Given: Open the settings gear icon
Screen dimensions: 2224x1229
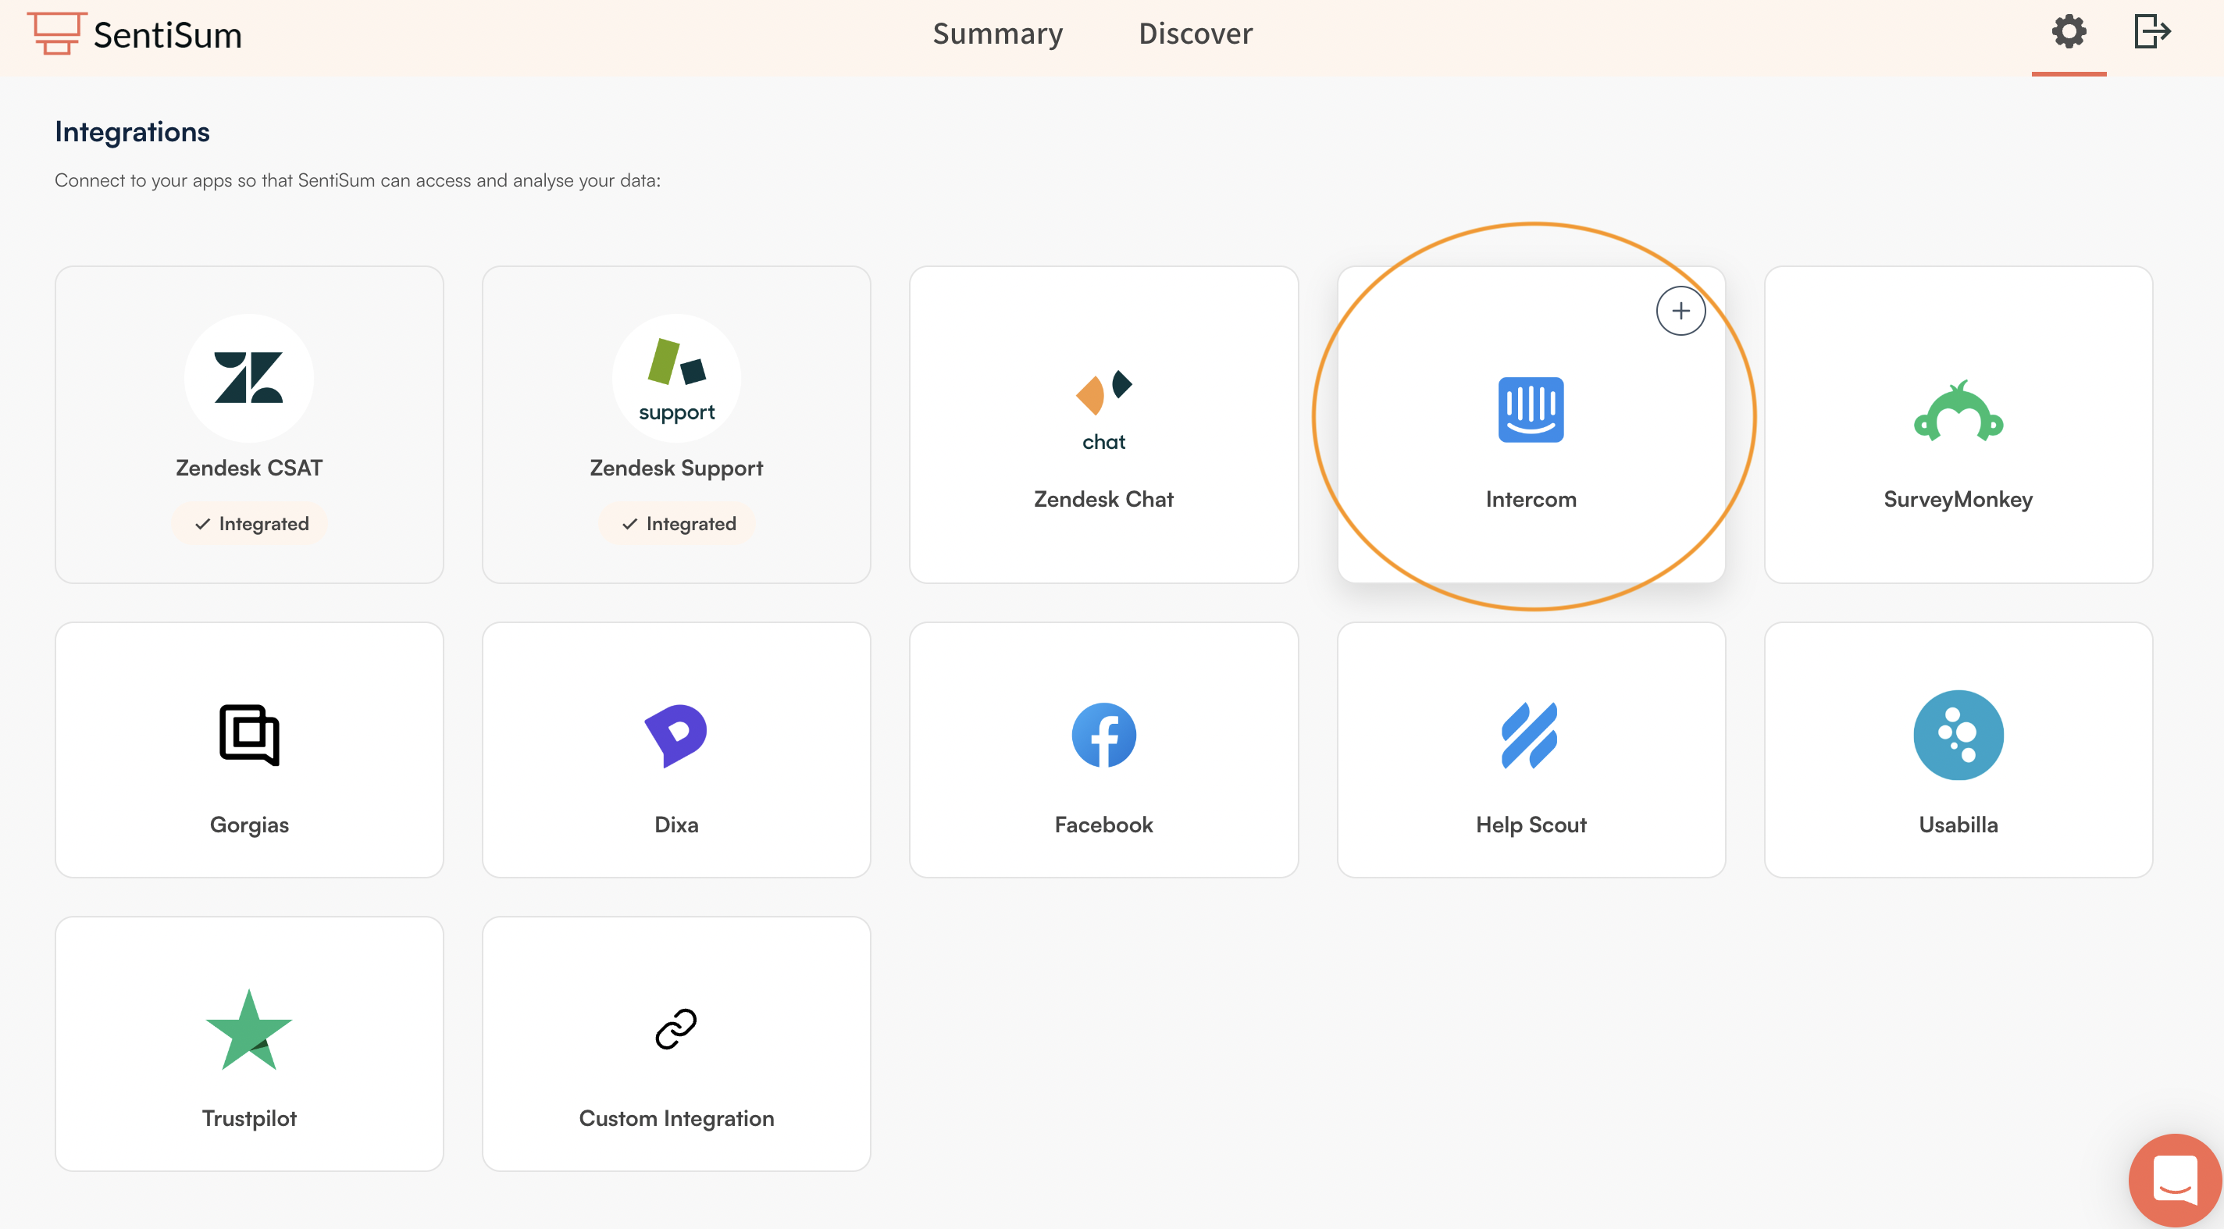Looking at the screenshot, I should [2069, 33].
